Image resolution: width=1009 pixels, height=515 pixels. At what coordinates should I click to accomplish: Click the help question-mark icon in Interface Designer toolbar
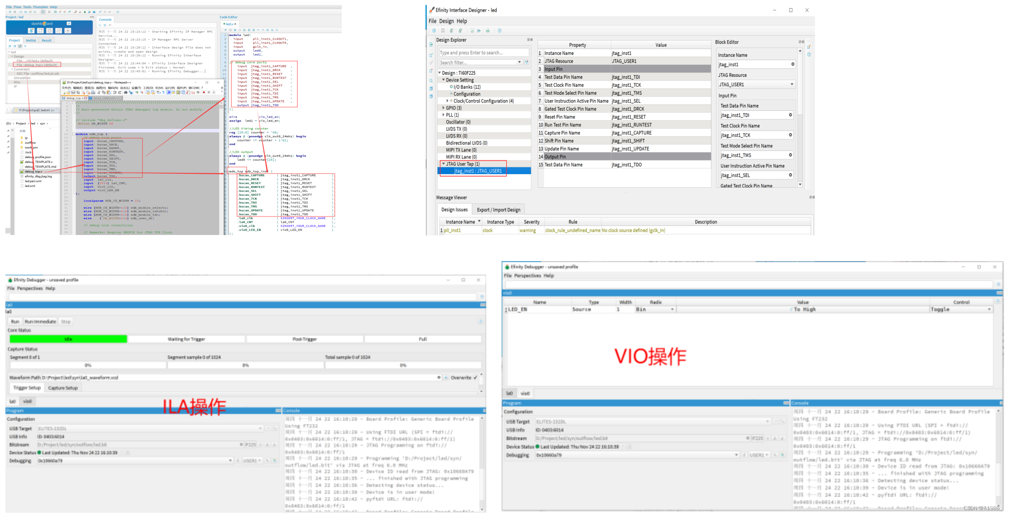[x=499, y=31]
